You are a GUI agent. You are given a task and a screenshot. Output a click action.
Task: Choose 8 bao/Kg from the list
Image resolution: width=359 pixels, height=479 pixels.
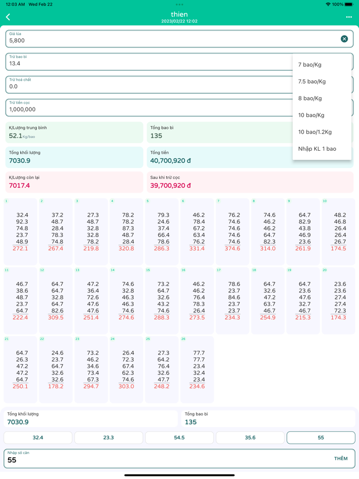pyautogui.click(x=322, y=98)
